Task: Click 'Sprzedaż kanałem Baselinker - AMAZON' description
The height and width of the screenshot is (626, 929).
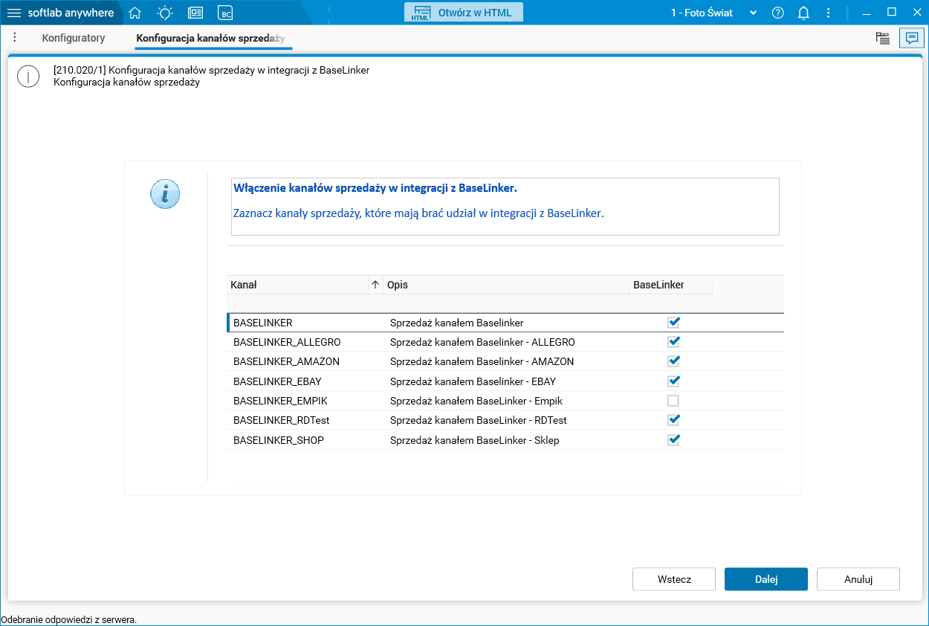Action: [x=482, y=361]
